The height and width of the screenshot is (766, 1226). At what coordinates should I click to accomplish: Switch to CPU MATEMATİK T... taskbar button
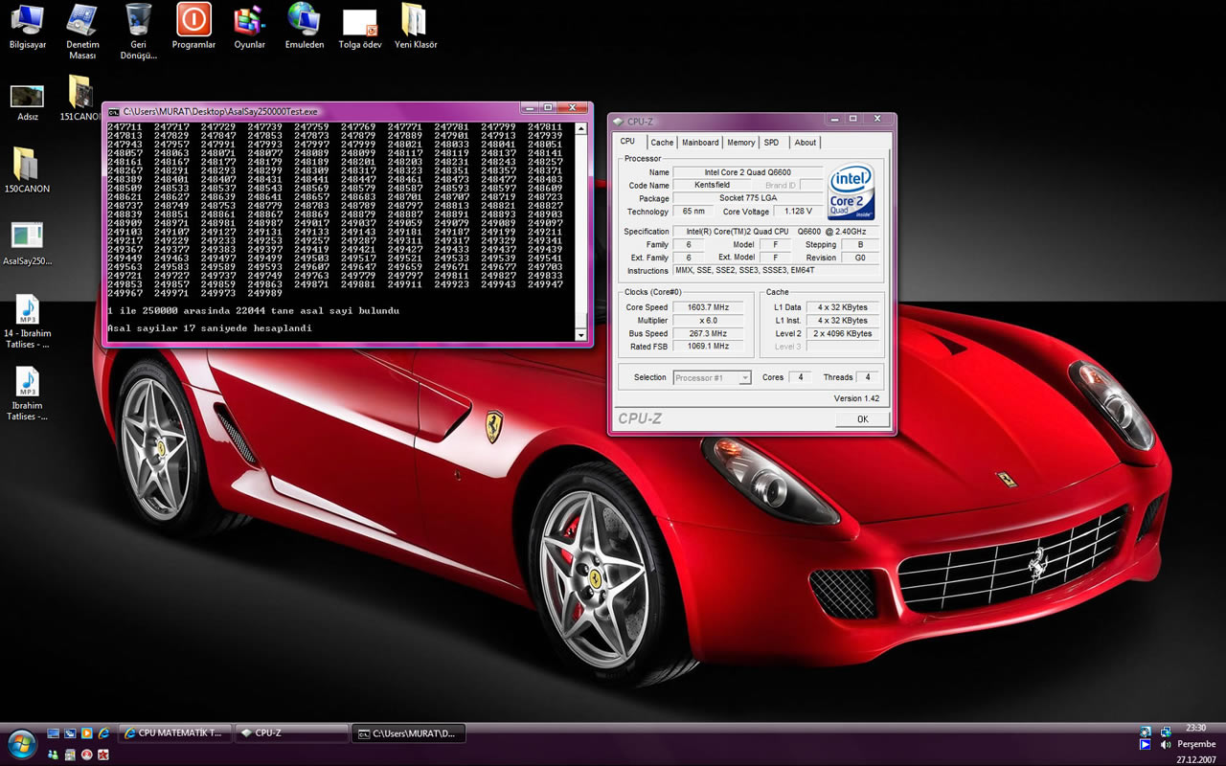[x=175, y=733]
